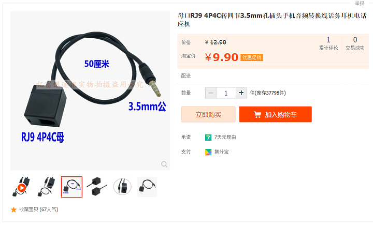The height and width of the screenshot is (227, 373).
Task: Add item with 加入购物车 button
Action: 276,114
